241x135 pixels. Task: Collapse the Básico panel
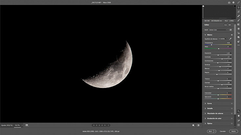coord(205,35)
